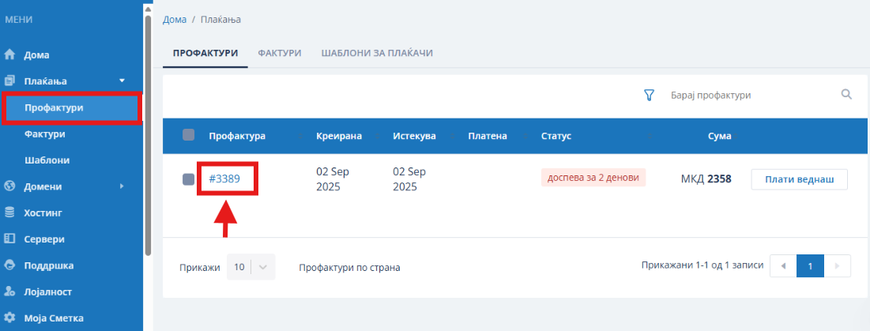Toggle the select-all checkbox in table header

[188, 135]
